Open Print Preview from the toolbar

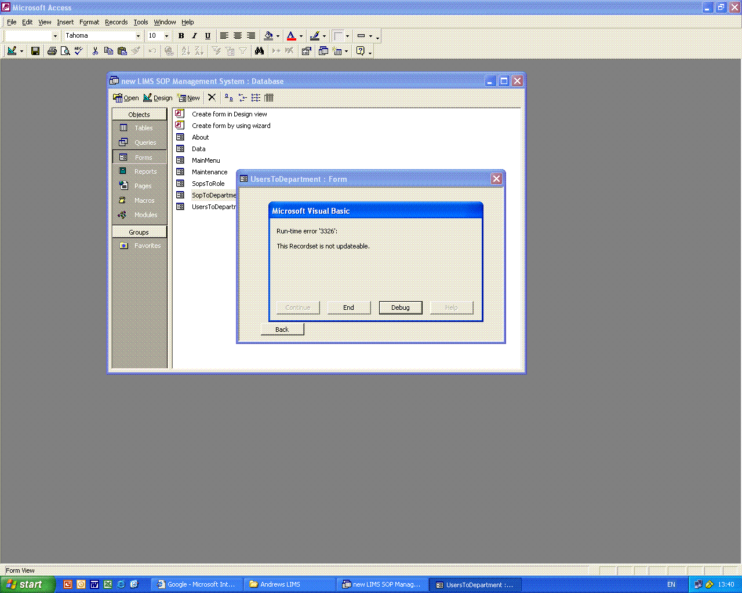(66, 51)
